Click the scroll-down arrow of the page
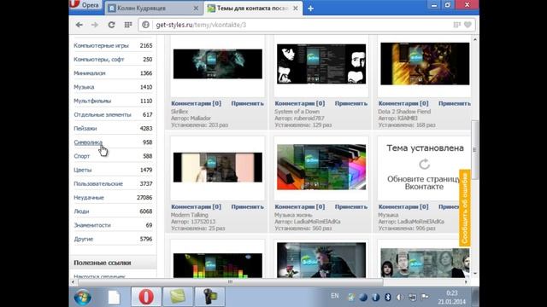Screen dimensions: 547x307 (x=475, y=274)
